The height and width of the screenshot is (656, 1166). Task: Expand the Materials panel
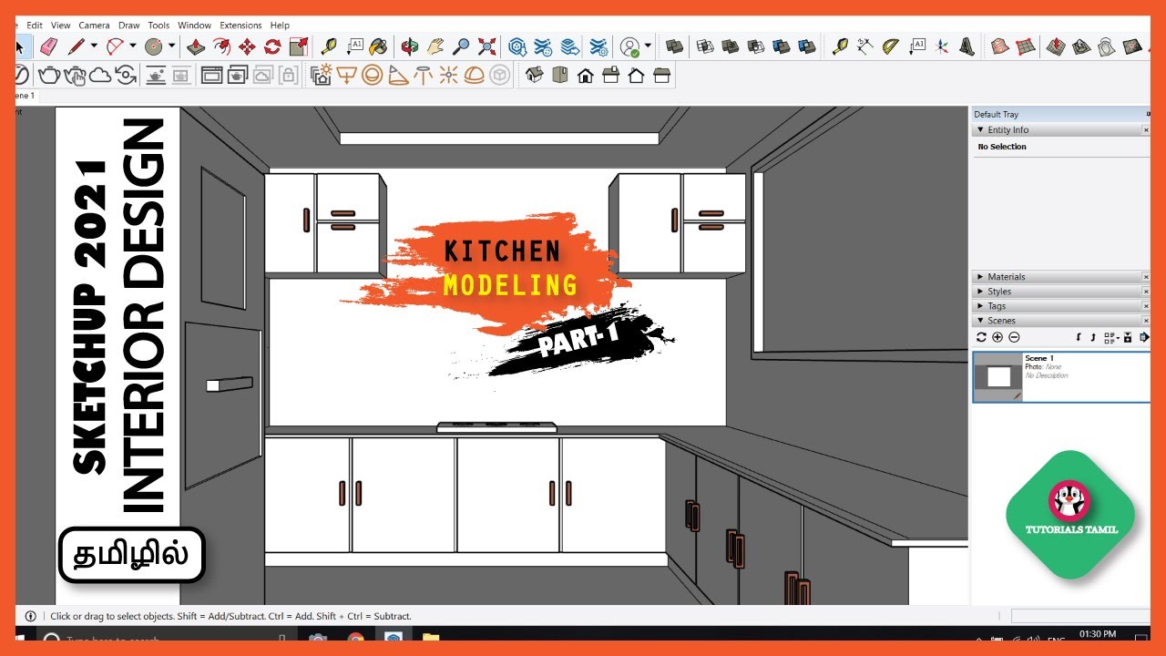coord(980,277)
